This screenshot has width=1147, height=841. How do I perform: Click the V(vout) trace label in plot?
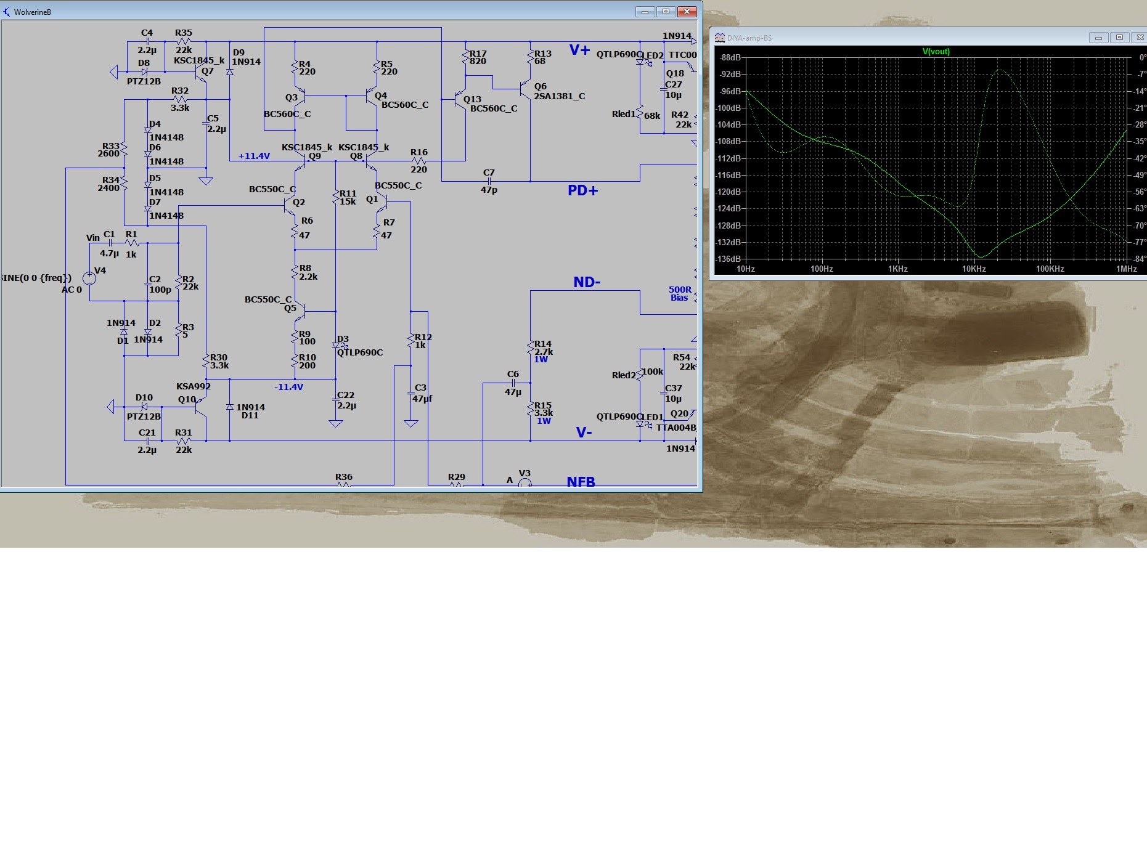(936, 52)
